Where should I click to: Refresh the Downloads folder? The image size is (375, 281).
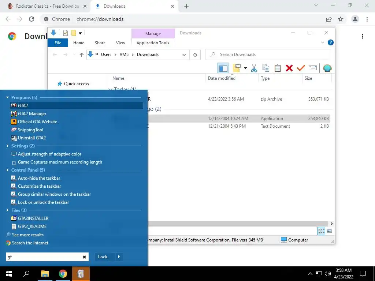[x=195, y=55]
